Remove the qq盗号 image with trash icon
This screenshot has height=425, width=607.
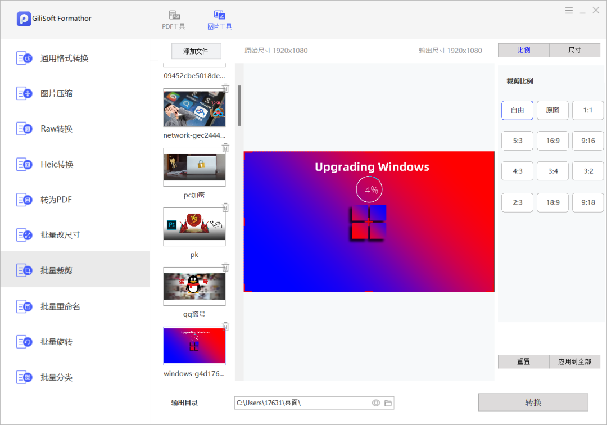[x=226, y=267]
